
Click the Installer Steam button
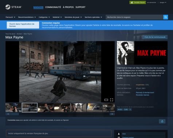pos(138,3)
